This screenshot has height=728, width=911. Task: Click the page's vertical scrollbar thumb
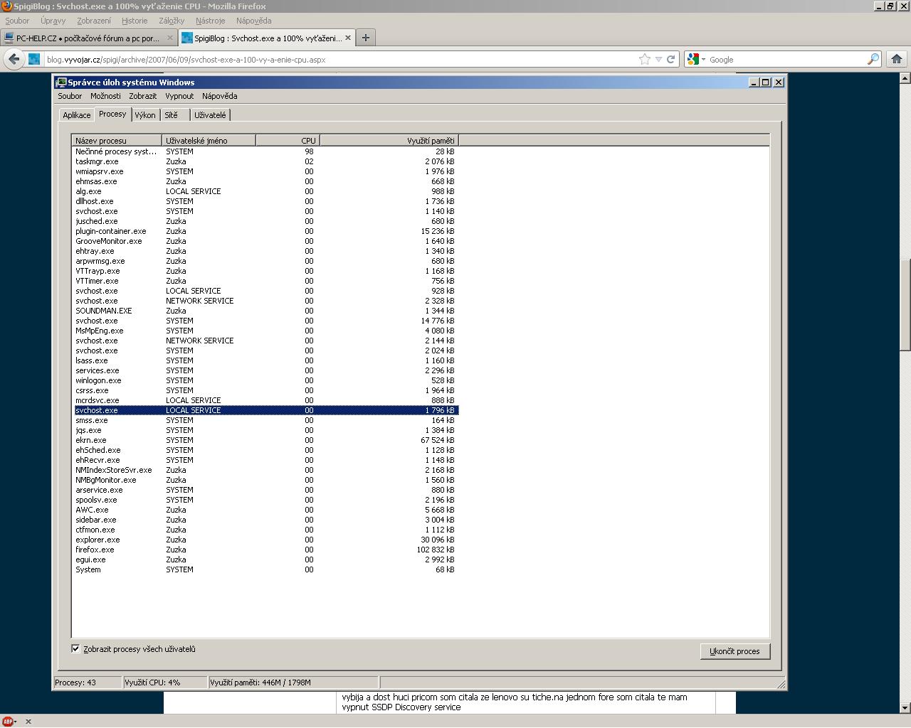pos(905,306)
